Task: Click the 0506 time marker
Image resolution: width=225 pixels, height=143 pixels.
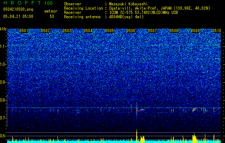Action: 131,31
